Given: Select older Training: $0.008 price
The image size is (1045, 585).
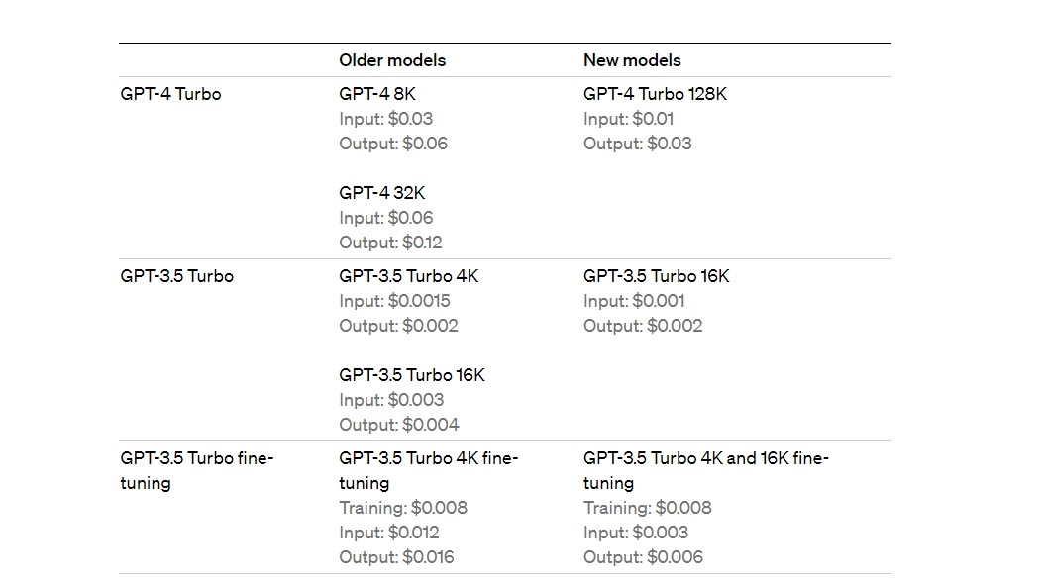Looking at the screenshot, I should 403,509.
